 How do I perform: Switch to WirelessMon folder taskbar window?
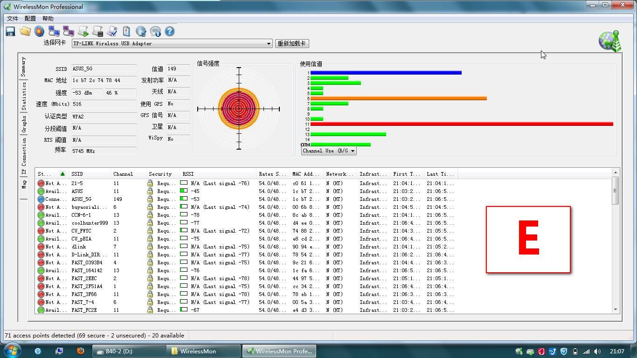[204, 351]
